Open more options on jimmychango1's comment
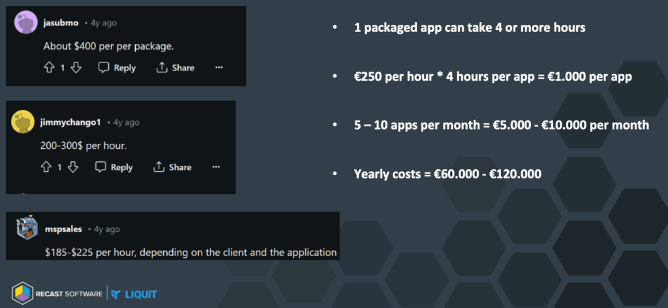668x308 pixels. (216, 167)
